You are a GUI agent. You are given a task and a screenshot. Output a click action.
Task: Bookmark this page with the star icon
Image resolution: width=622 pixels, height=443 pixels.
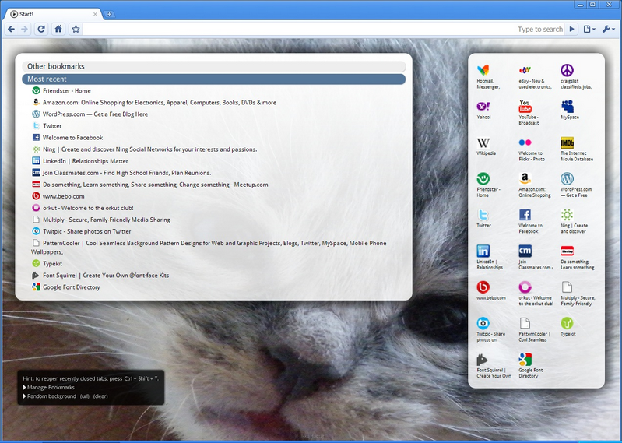[x=76, y=29]
